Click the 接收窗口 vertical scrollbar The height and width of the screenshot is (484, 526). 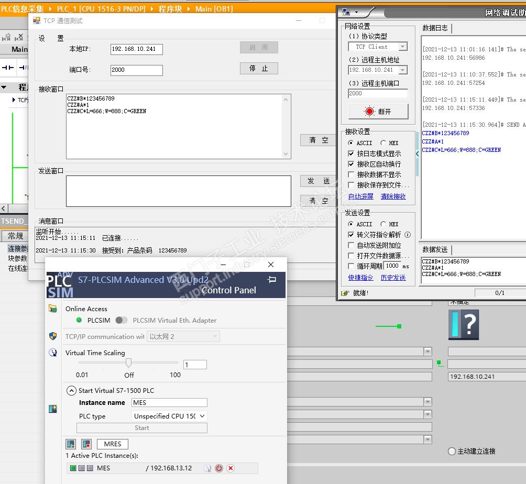[x=286, y=126]
